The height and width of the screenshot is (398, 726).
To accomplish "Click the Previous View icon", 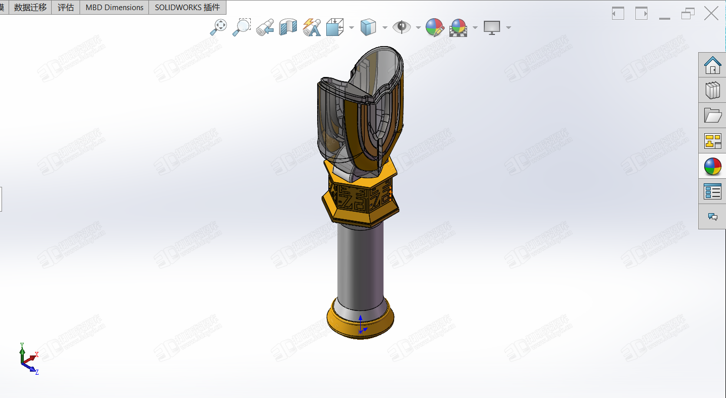I will pos(265,27).
